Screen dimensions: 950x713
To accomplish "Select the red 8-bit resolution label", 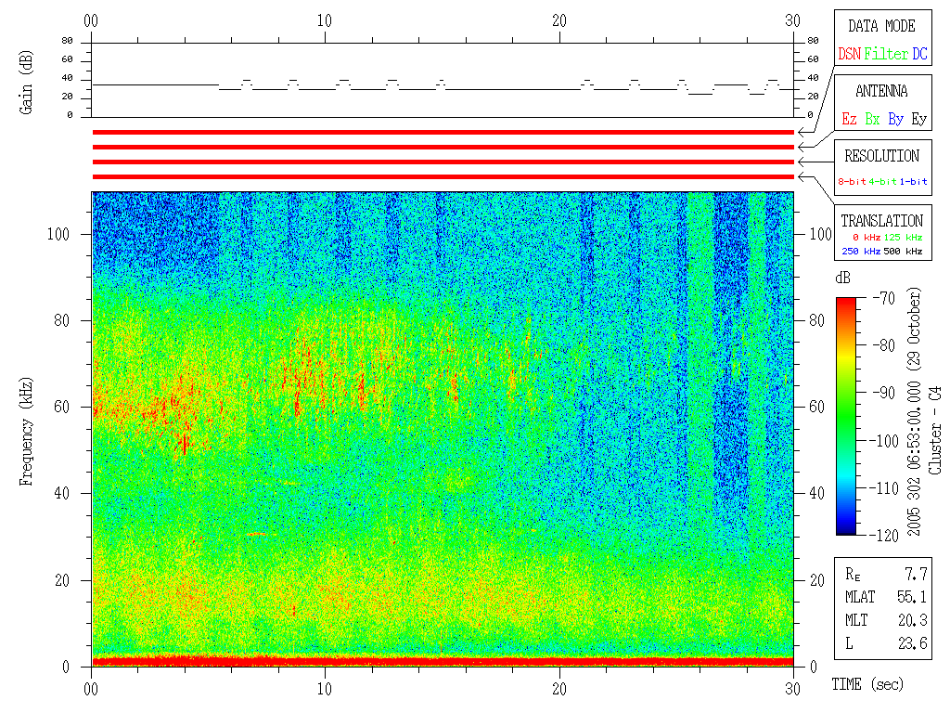I will pos(852,181).
